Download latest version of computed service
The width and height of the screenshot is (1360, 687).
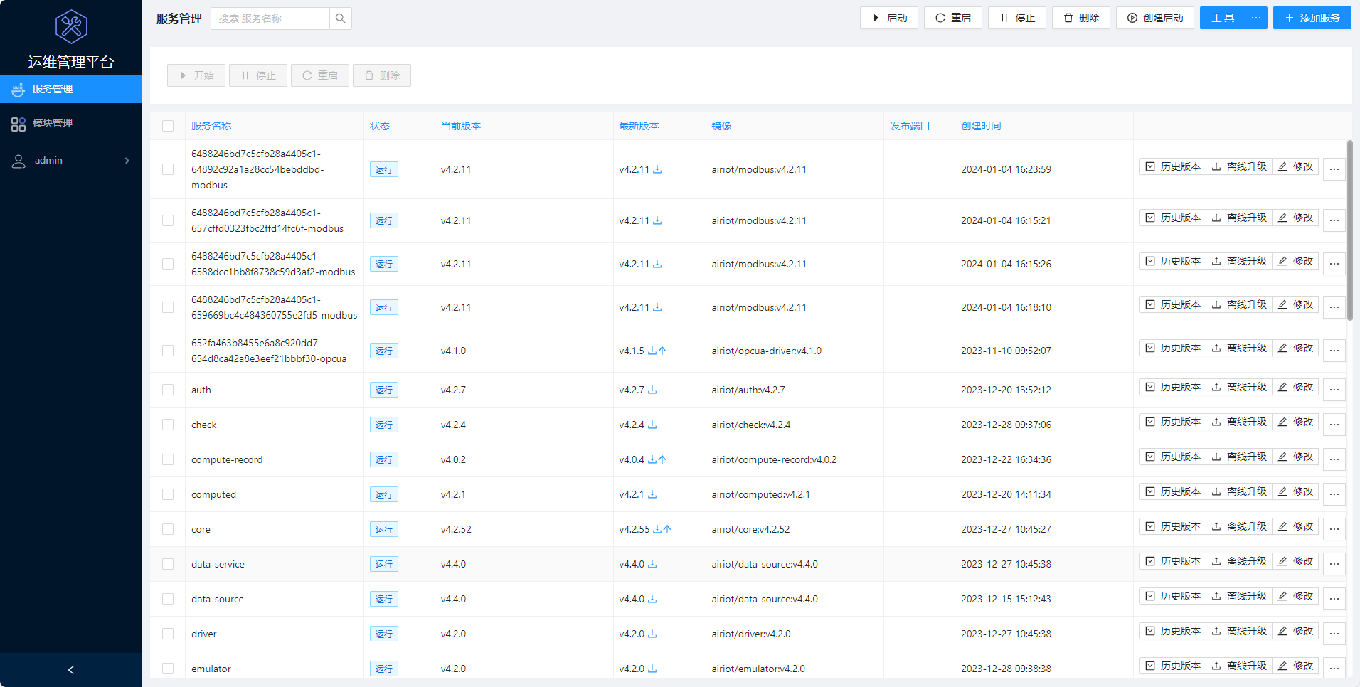pos(652,494)
